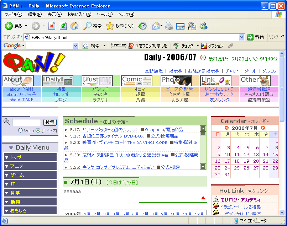Open the History panel using the clock icon
This screenshot has width=287, height=226.
click(142, 26)
